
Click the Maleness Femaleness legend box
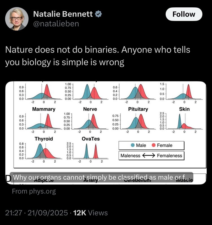[152, 156]
